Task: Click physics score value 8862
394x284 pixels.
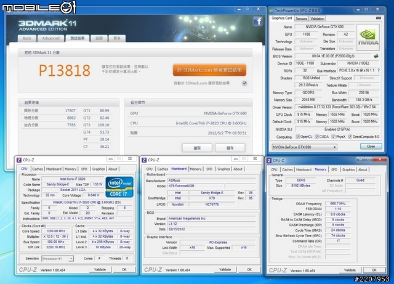Action: point(71,118)
